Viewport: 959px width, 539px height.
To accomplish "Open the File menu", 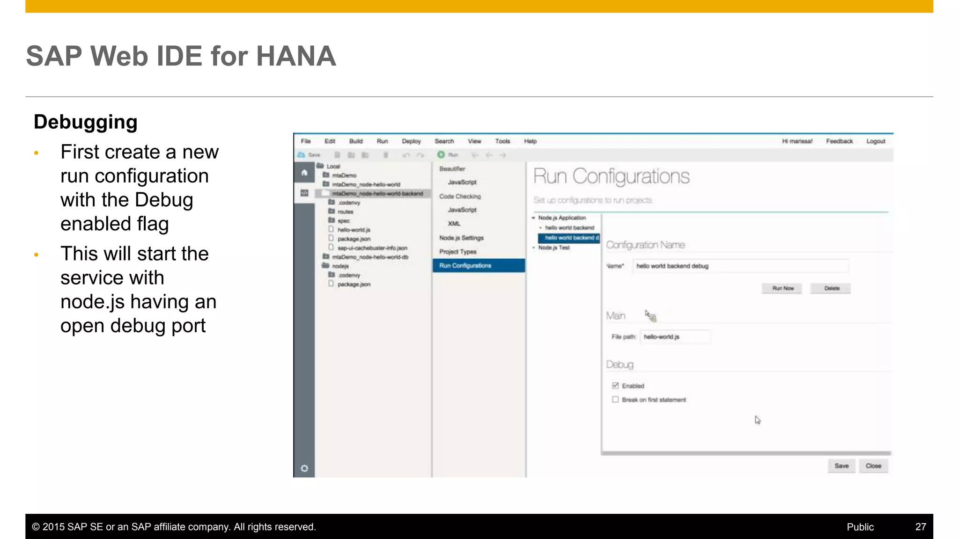I will coord(306,141).
